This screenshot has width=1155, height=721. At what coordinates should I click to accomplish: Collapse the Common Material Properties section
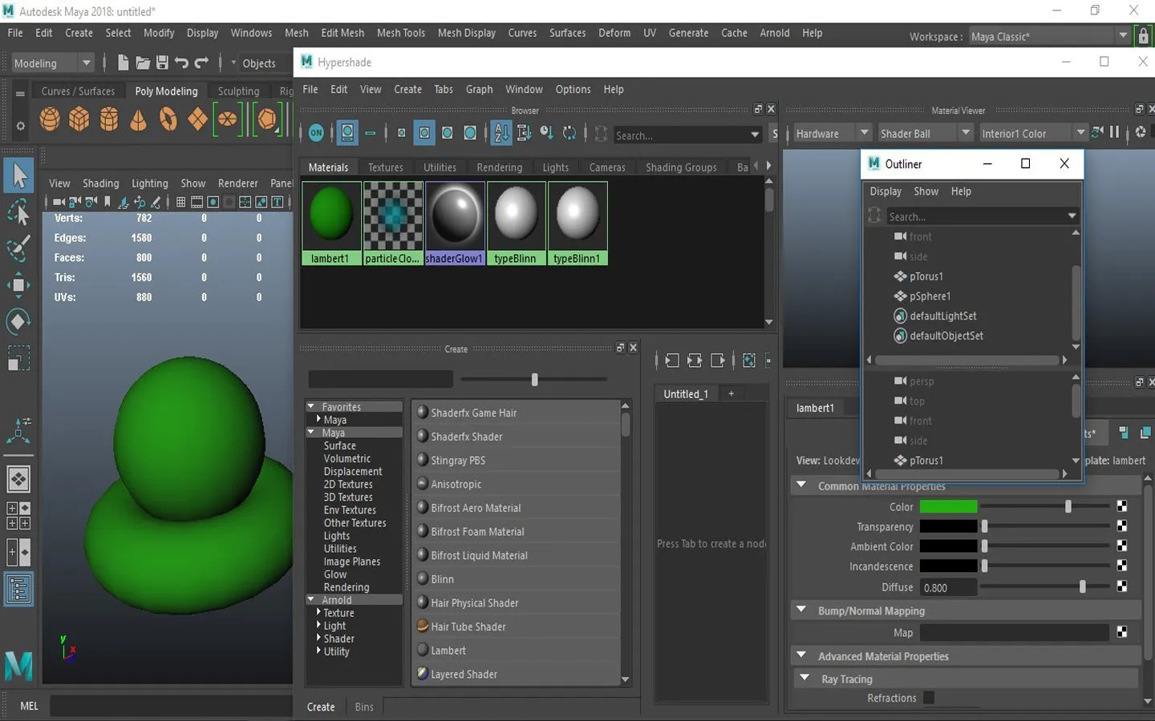point(800,485)
